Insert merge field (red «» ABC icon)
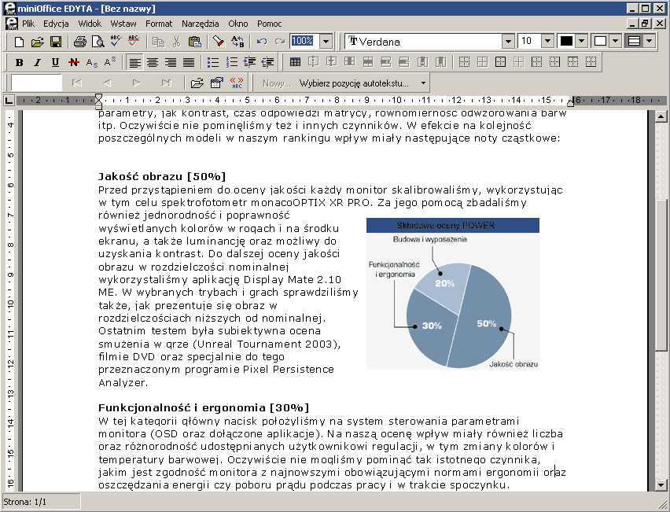Image resolution: width=670 pixels, height=512 pixels. tap(237, 83)
